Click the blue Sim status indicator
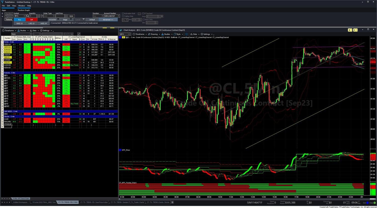Image resolution: width=377 pixels, height=208 pixels. tap(367, 203)
